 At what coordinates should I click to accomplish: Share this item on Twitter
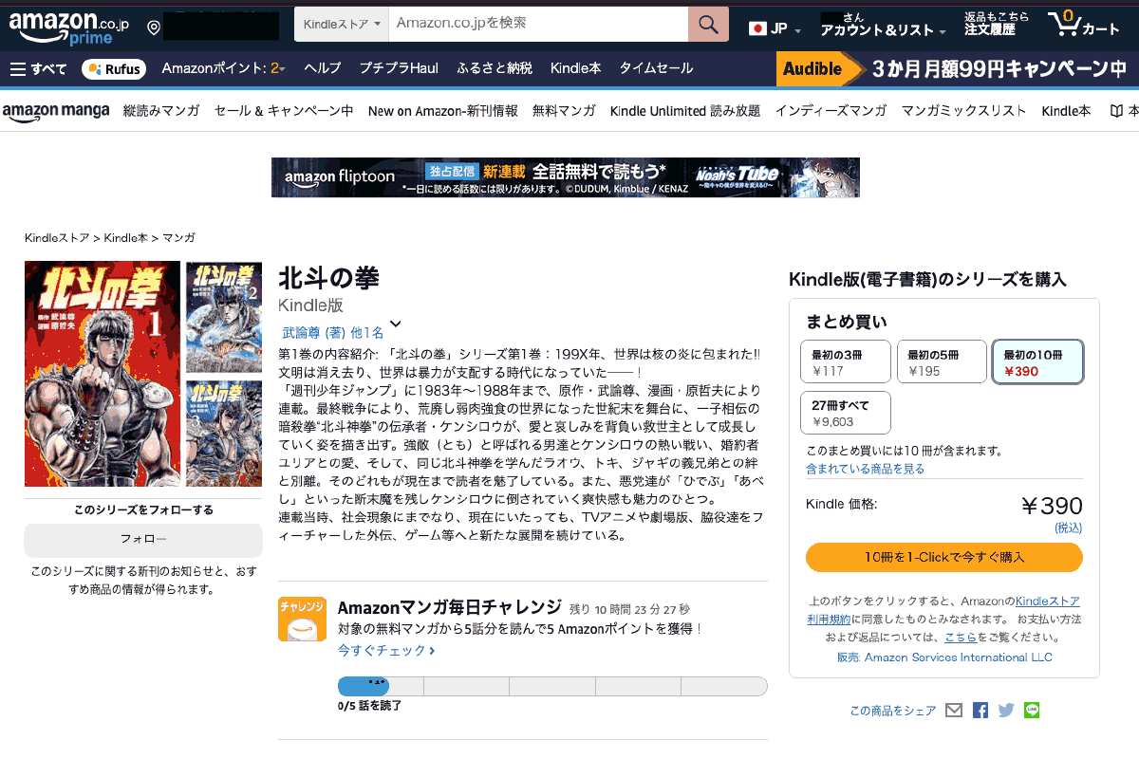point(1006,710)
